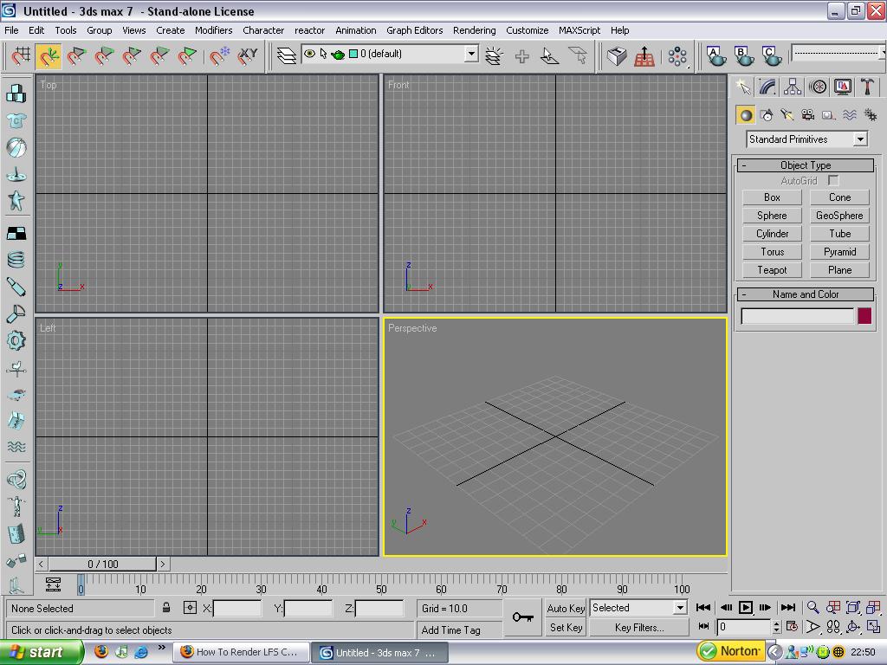Toggle Absolute/Offset transform type-in mode
Image resolution: width=887 pixels, height=665 pixels.
(x=190, y=608)
